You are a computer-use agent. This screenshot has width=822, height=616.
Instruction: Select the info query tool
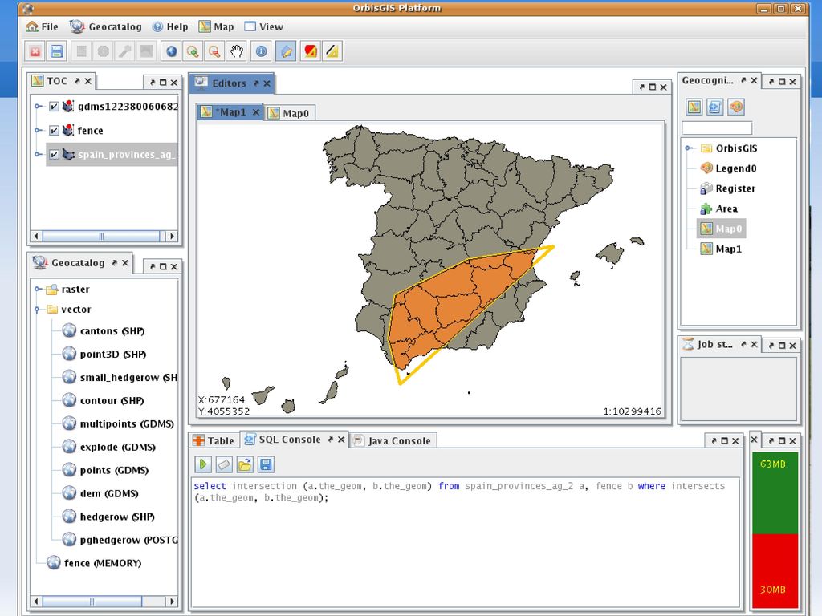[261, 51]
